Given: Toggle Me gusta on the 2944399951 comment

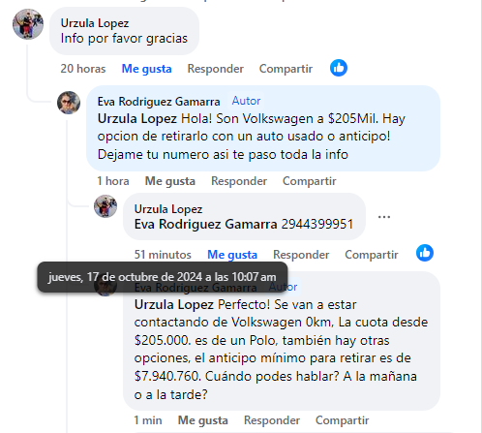Looking at the screenshot, I should tap(232, 255).
